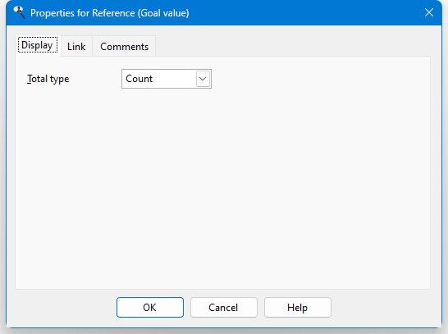This screenshot has height=334, width=448.
Task: Open the application system menu icon
Action: 19,12
